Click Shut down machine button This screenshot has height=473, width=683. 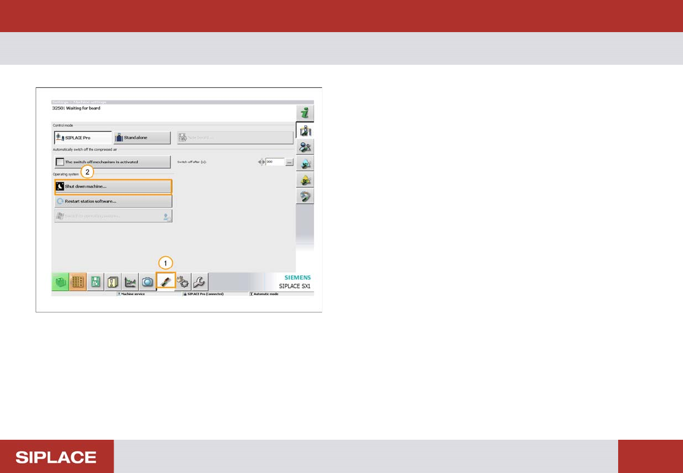[113, 186]
